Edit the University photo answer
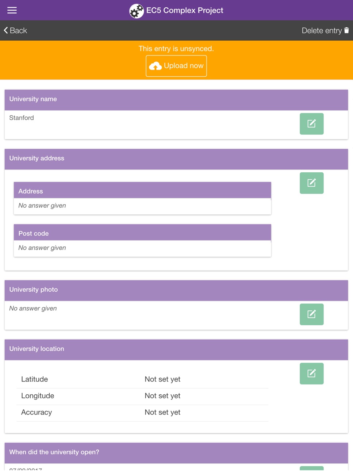Viewport: 353px width, 471px height. coord(311,314)
